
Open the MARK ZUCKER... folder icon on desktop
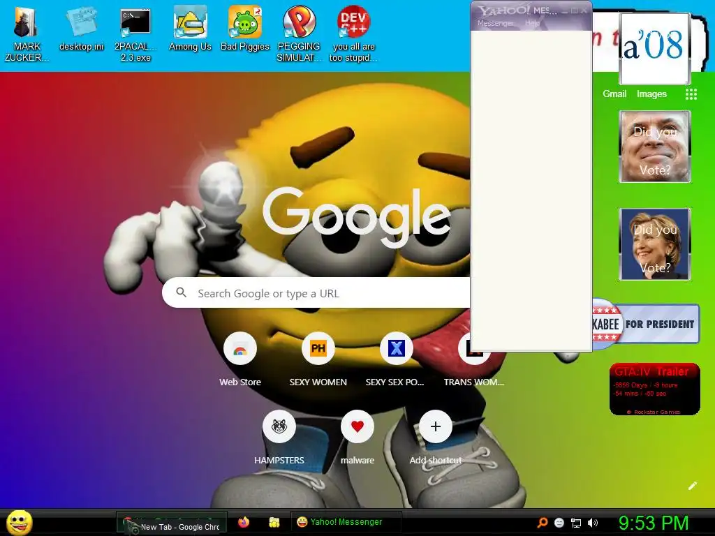click(x=26, y=34)
